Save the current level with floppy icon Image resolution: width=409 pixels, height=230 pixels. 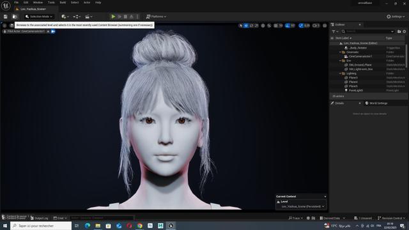coord(6,17)
